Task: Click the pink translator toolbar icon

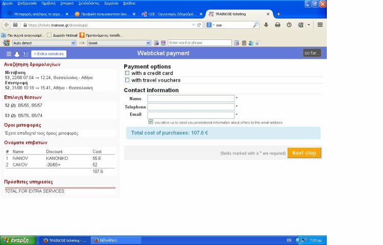Action: (x=163, y=43)
